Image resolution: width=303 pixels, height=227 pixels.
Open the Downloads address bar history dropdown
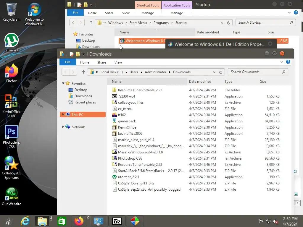click(214, 72)
